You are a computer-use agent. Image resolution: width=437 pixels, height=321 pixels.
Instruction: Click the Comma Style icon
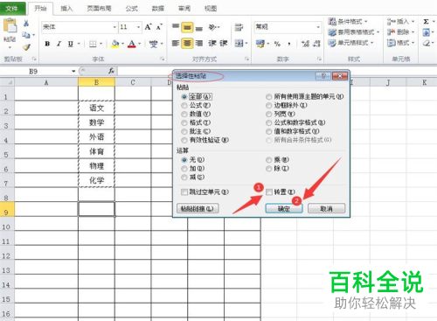click(x=288, y=44)
